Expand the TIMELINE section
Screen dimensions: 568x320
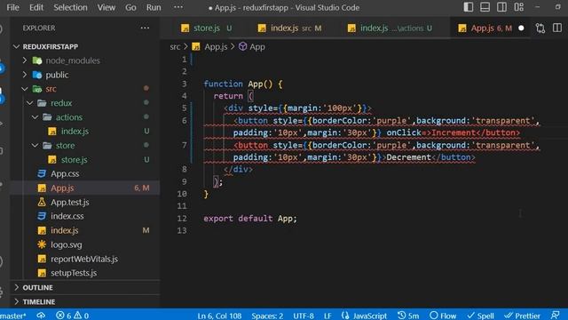[x=39, y=301]
